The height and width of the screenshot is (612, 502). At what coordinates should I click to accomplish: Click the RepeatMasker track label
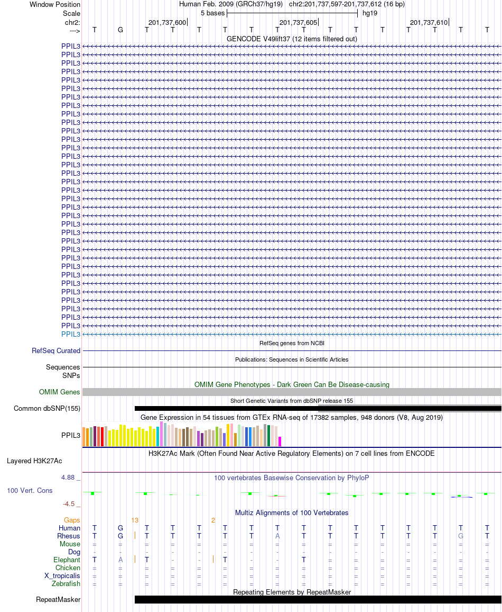coord(58,599)
